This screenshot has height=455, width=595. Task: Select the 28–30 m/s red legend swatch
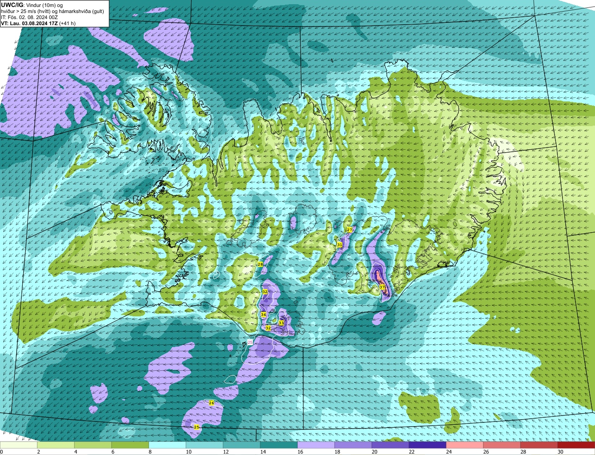[539, 445]
